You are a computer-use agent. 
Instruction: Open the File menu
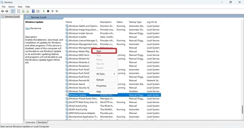[x=3, y=7]
